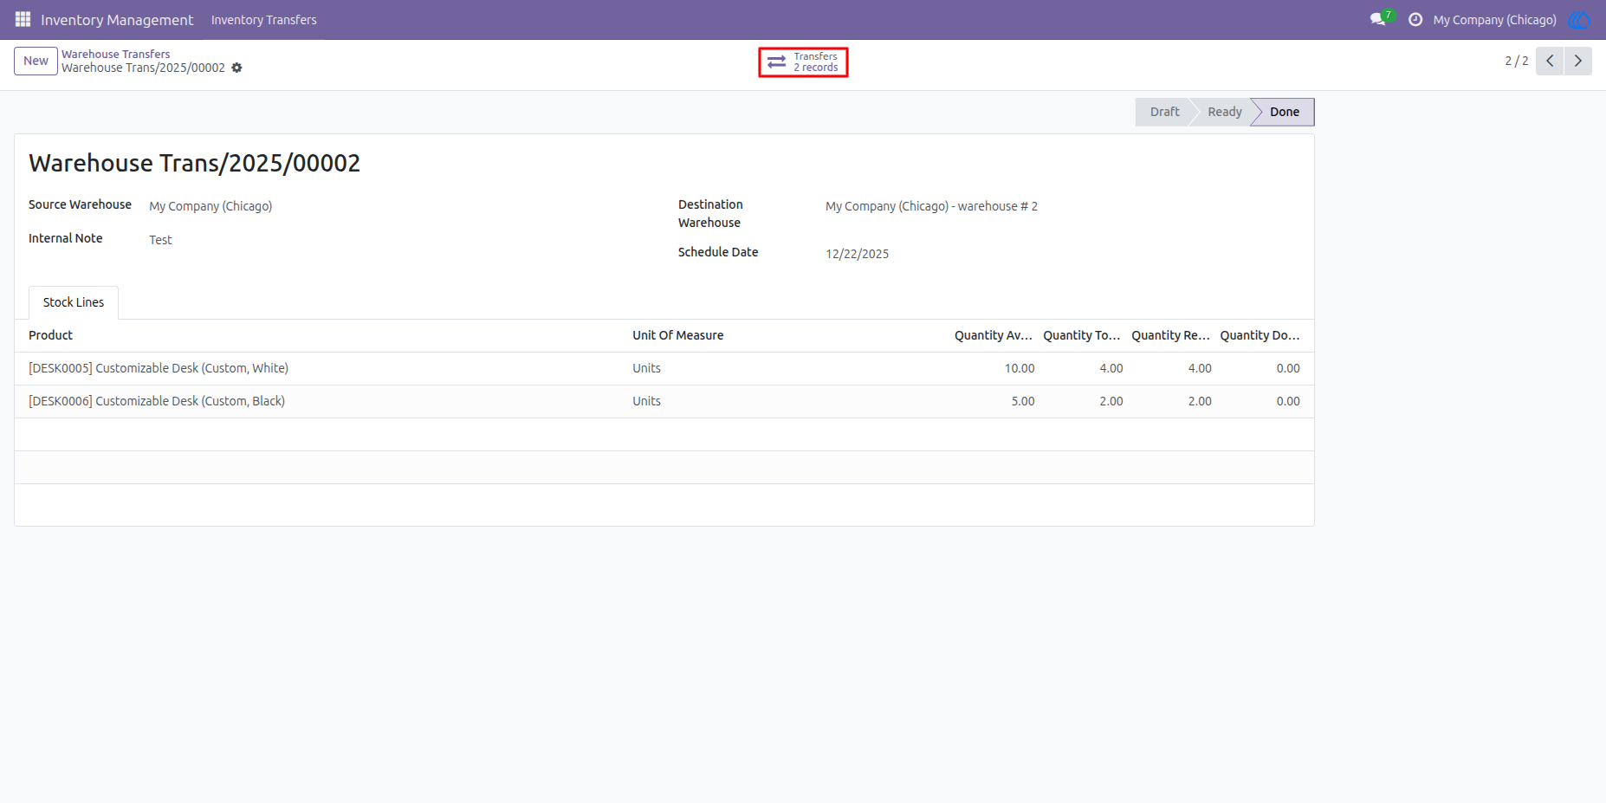Click the Destination Warehouse value warehouse # 2
This screenshot has width=1606, height=803.
[x=931, y=206]
